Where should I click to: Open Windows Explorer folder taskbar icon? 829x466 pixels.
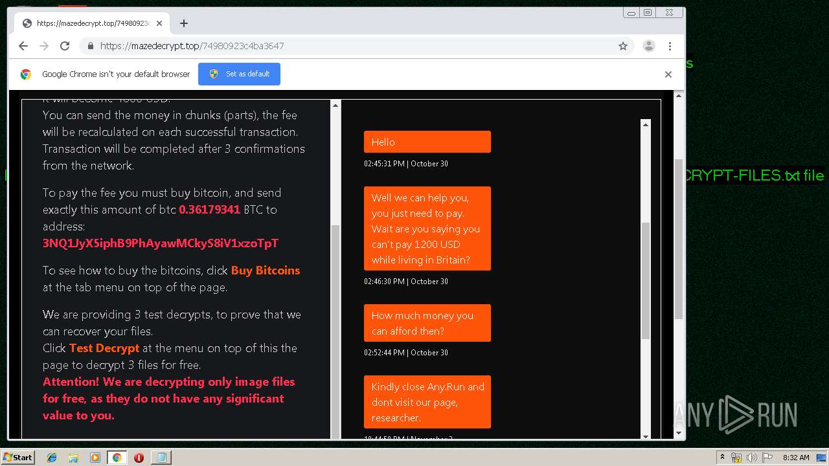(x=73, y=458)
